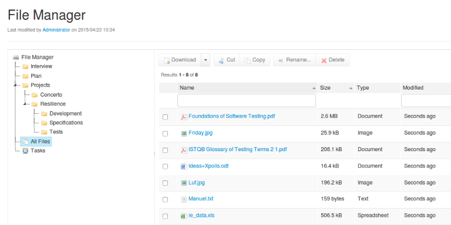Select the Plan folder label
451x225 pixels.
36,76
